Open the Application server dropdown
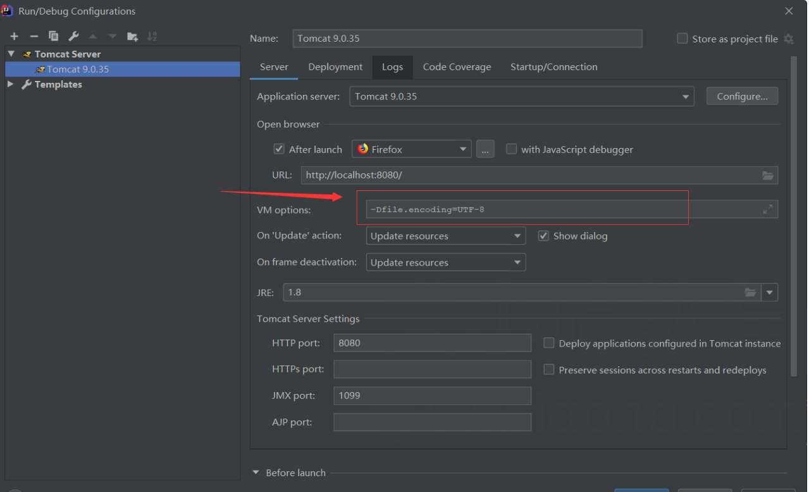This screenshot has height=492, width=809. [x=522, y=96]
